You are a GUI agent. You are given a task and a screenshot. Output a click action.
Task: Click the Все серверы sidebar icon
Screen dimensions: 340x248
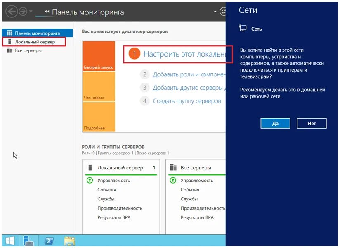[9, 50]
